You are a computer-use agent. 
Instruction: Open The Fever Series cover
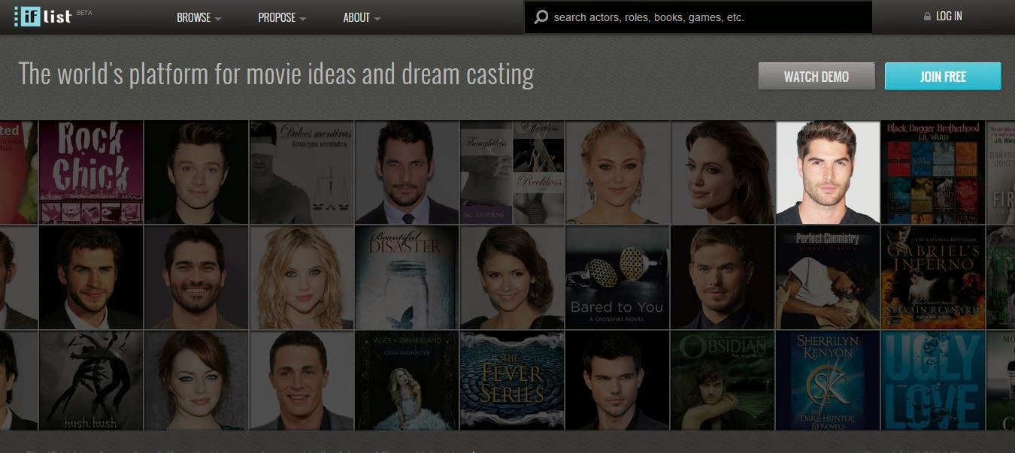pyautogui.click(x=512, y=381)
